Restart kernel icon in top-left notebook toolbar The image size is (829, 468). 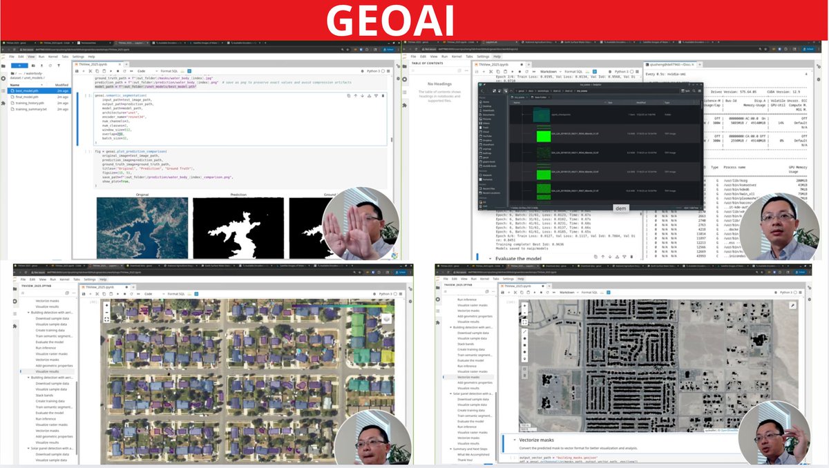(x=124, y=71)
